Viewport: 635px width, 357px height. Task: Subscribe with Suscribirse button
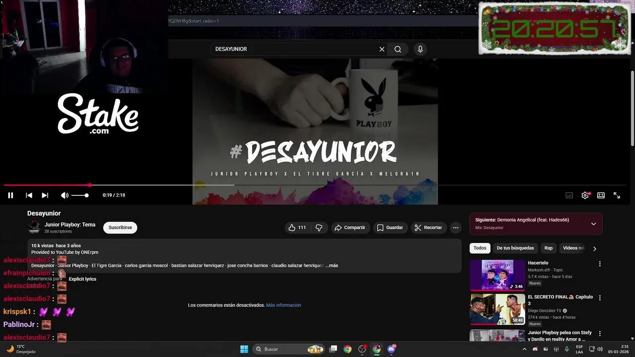120,228
